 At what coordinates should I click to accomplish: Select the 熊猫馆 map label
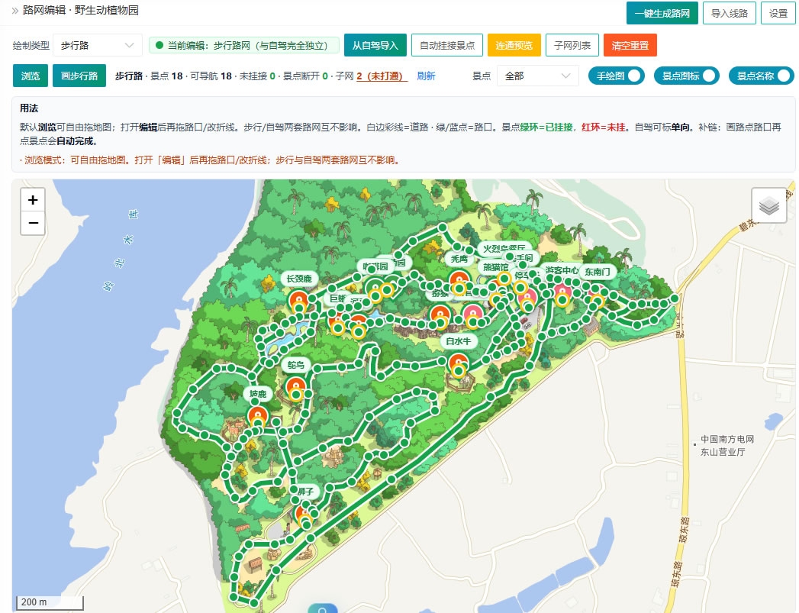[495, 267]
